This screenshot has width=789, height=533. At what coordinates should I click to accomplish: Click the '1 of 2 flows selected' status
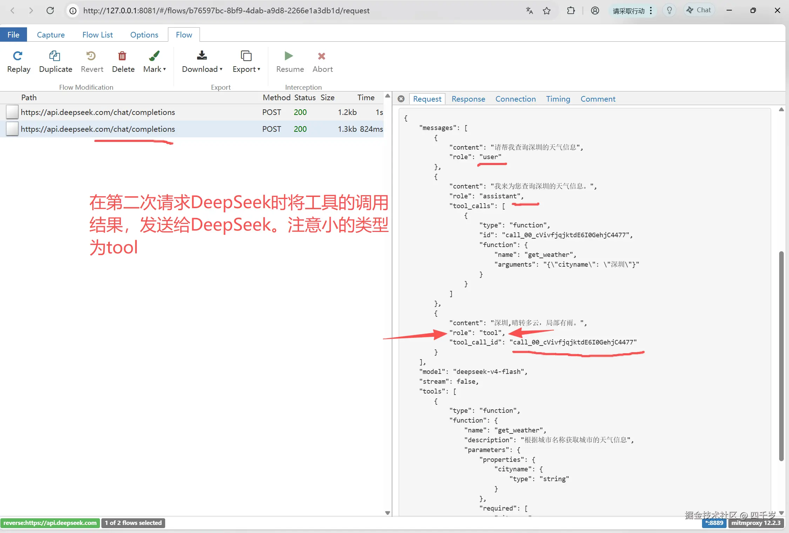pos(133,523)
